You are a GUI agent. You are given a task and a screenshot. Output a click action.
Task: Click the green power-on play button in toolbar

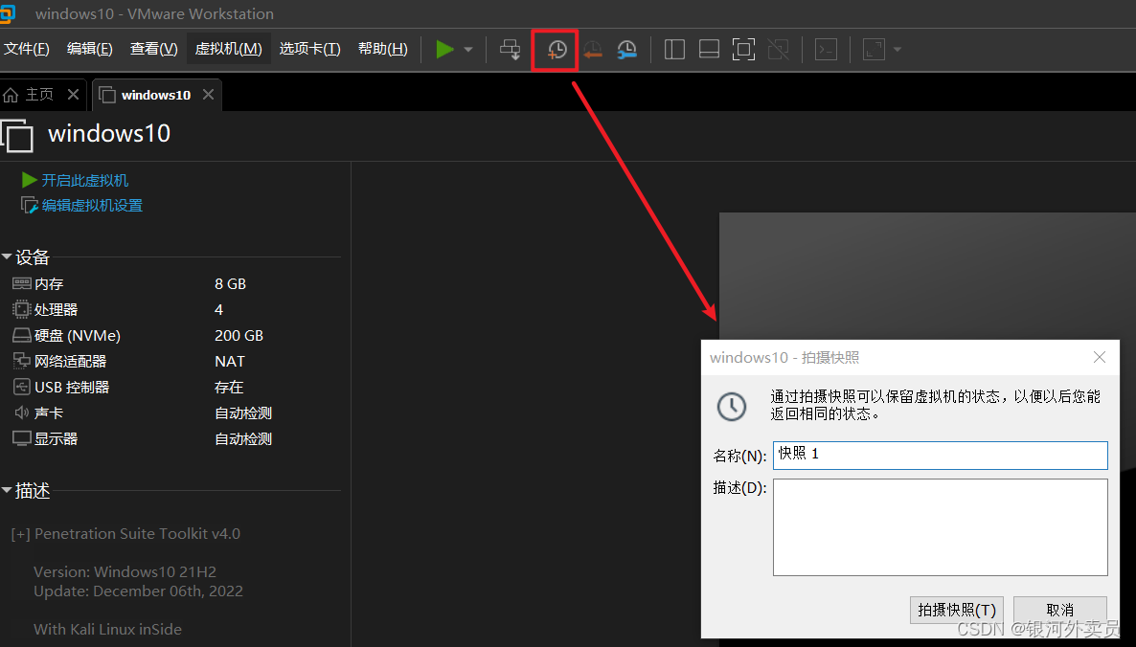point(444,49)
